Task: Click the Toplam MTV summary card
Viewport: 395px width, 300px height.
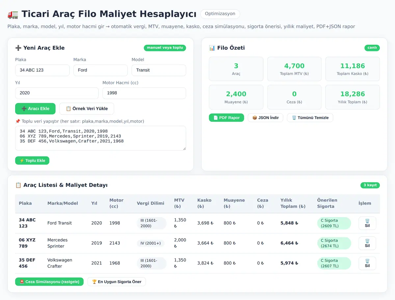Action: (x=294, y=69)
